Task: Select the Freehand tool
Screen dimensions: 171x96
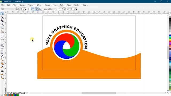Action: pos(2,28)
